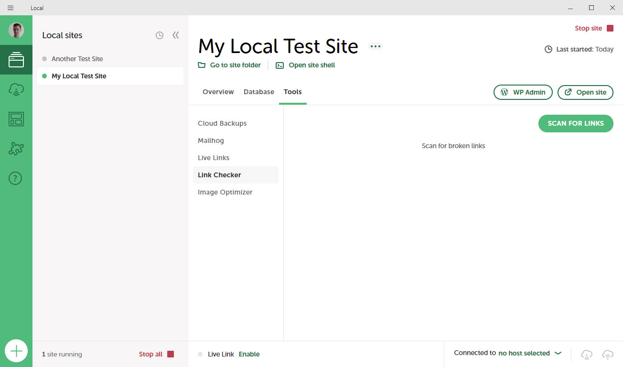Click the Open site button
This screenshot has width=623, height=367.
click(x=585, y=92)
